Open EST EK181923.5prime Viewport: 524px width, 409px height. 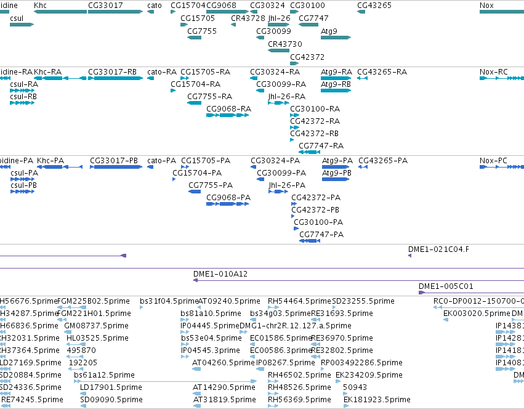click(346, 406)
